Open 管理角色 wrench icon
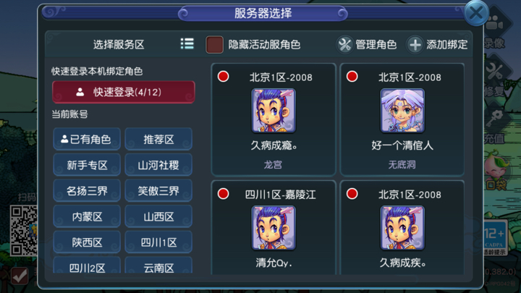This screenshot has height=293, width=521. coord(344,45)
